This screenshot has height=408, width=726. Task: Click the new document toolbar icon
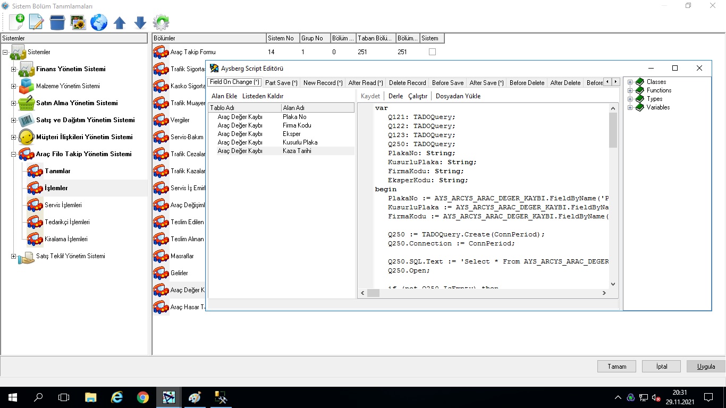click(x=16, y=22)
